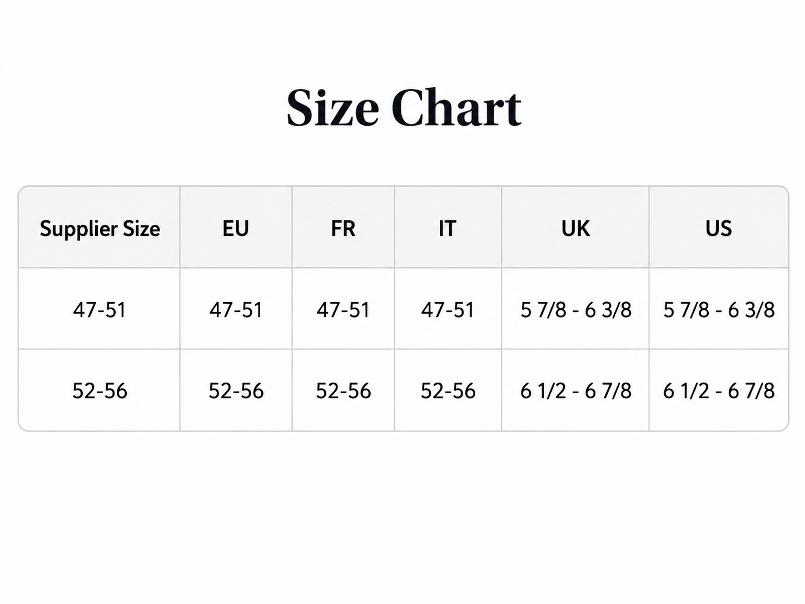Image resolution: width=805 pixels, height=604 pixels.
Task: Select the EU 52-56 cell
Action: tap(236, 390)
